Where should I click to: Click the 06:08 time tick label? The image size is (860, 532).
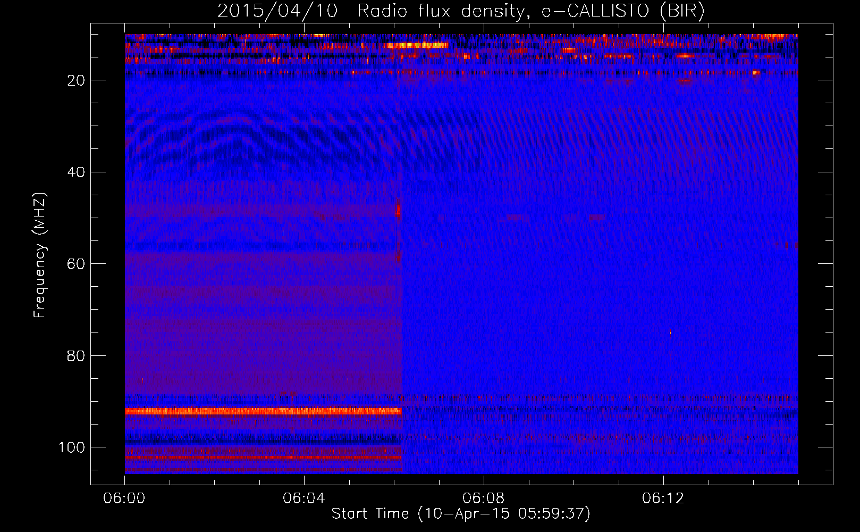pos(484,498)
